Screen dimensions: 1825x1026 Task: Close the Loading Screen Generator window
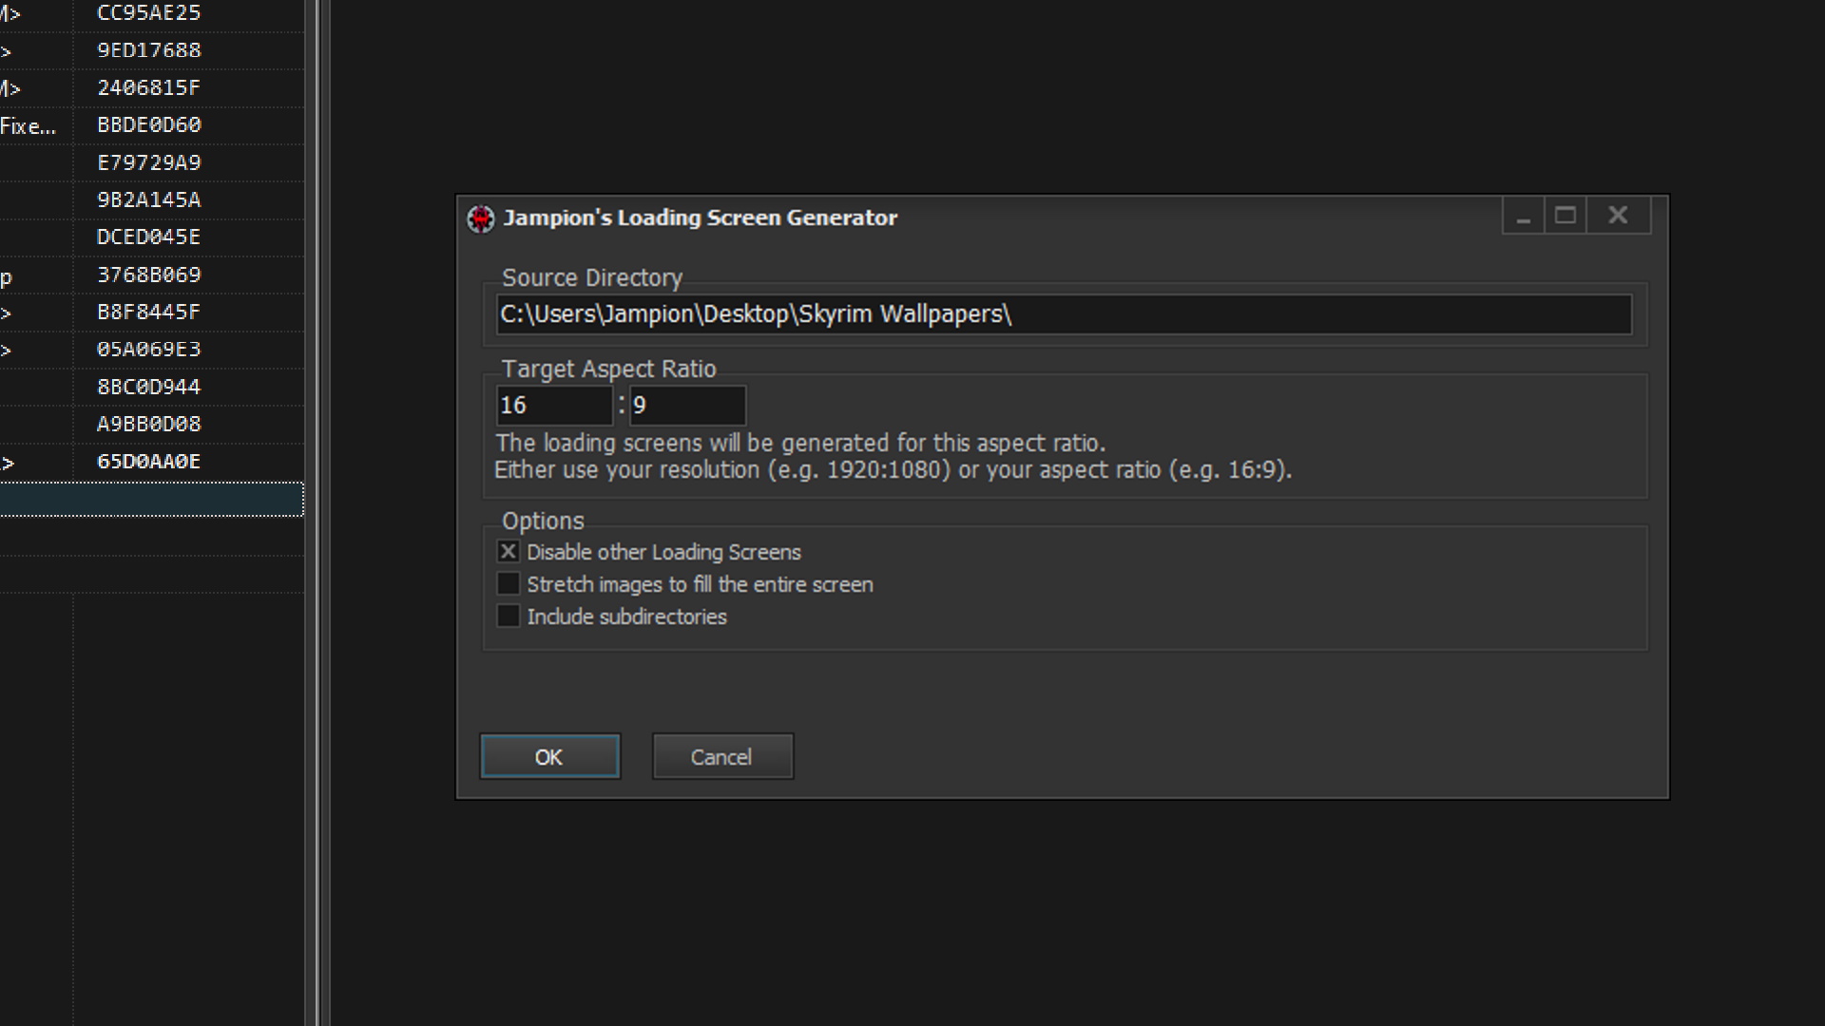[x=1618, y=217]
